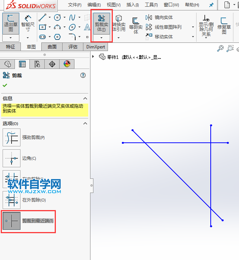239x260 pixels.
Task: Select the Line sketch tool
Action: click(x=42, y=18)
